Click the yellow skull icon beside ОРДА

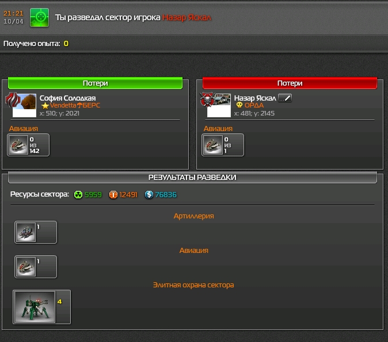239,105
